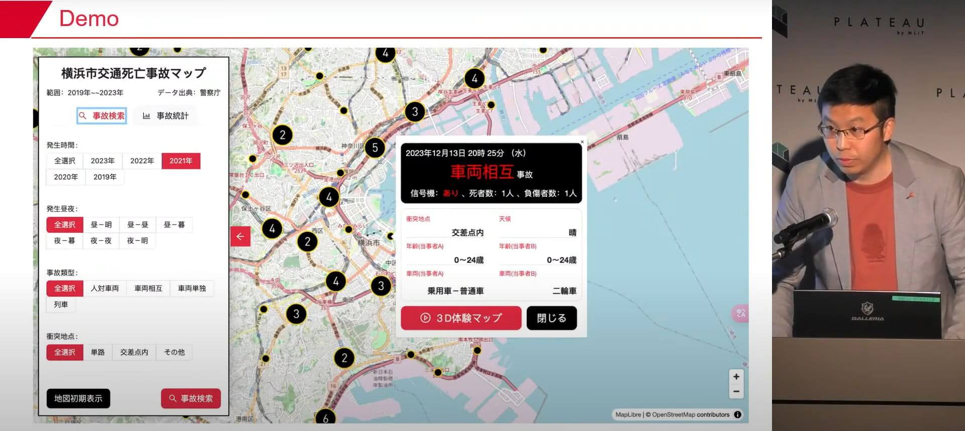The height and width of the screenshot is (431, 965).
Task: Toggle the 2022年 year filter
Action: click(142, 161)
